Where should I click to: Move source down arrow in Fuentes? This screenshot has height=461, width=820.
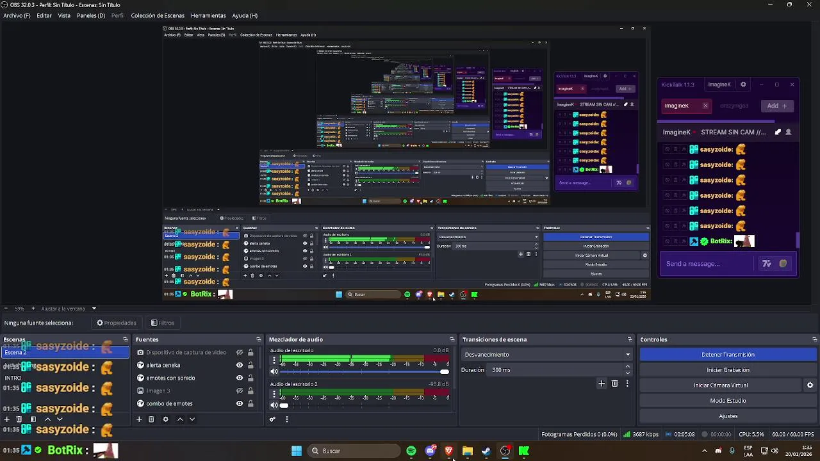[x=192, y=419]
